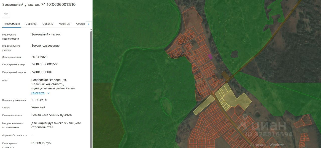Image resolution: width=321 pixels, height=148 pixels.
Task: Click the heading Земельный участок: 74:10:0606001:510
Action: coord(39,5)
